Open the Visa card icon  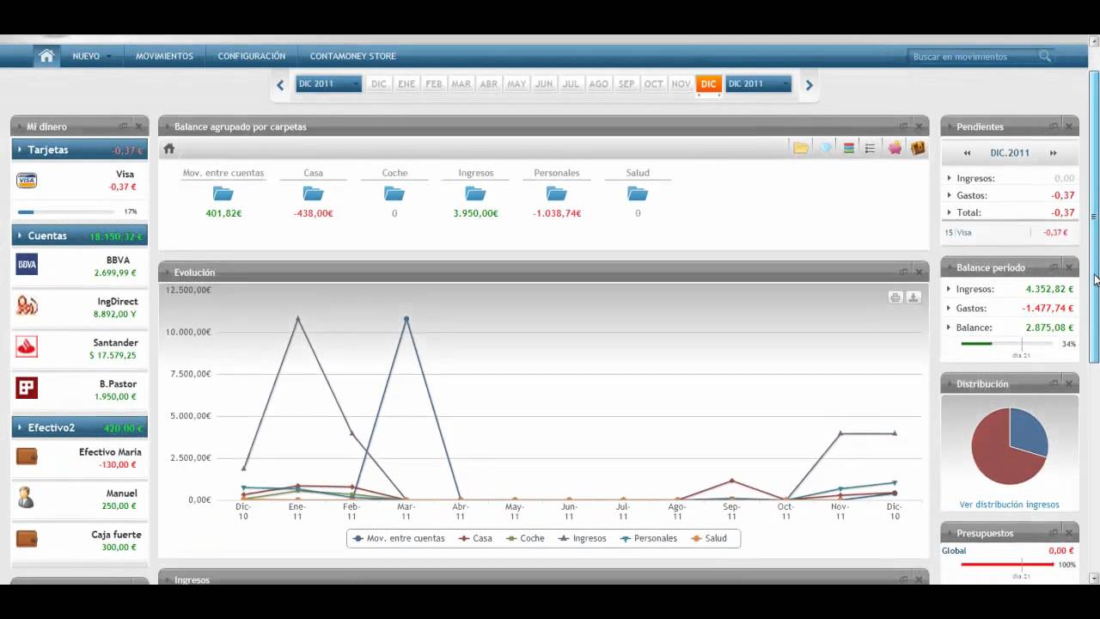[x=27, y=181]
